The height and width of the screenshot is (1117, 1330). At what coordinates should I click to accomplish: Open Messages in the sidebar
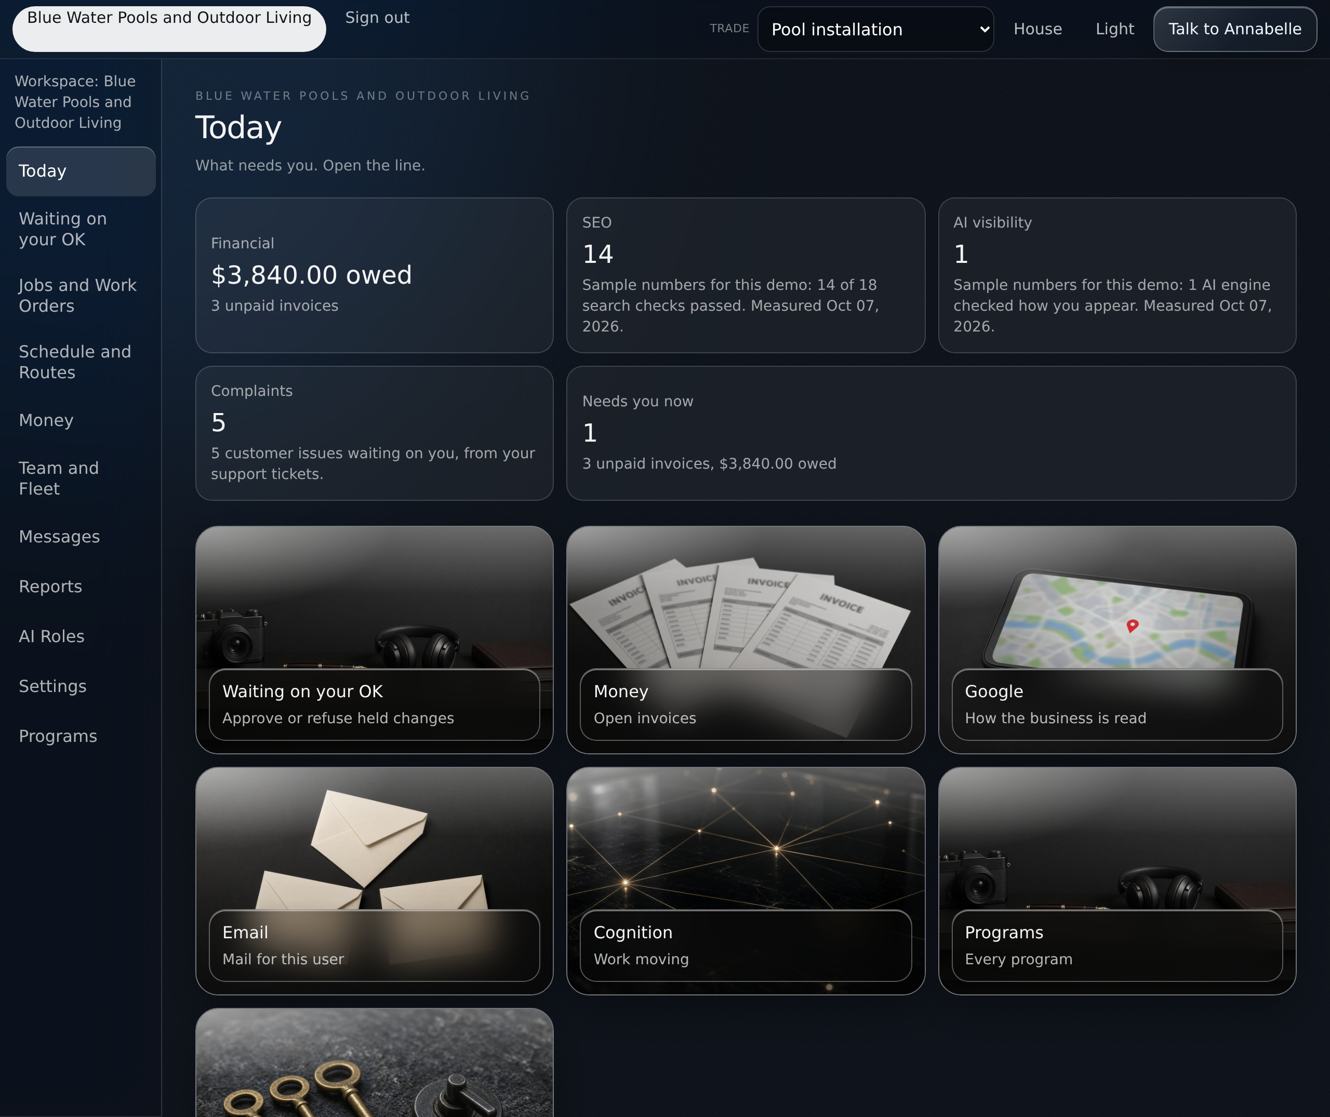click(x=81, y=537)
